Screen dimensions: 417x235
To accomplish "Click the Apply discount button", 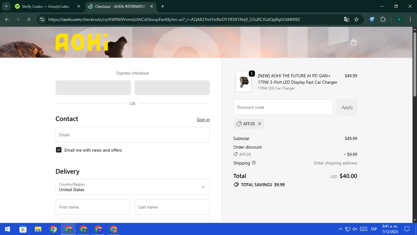I will pyautogui.click(x=347, y=107).
